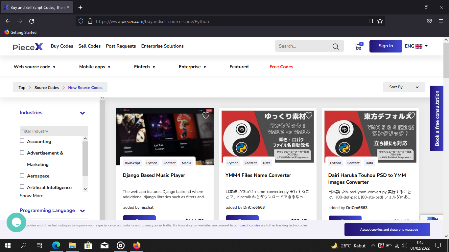Viewport: 449px width, 252px height.
Task: Open Enterprise Solutions menu item
Action: coord(162,46)
